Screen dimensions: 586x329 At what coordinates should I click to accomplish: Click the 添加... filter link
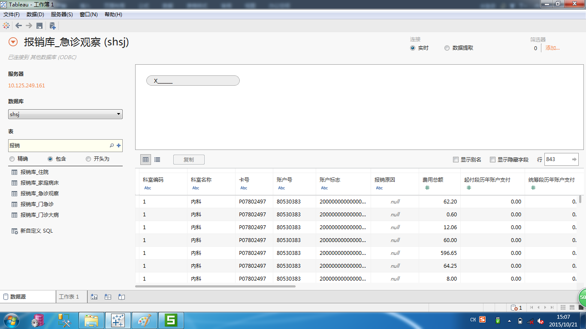click(553, 48)
